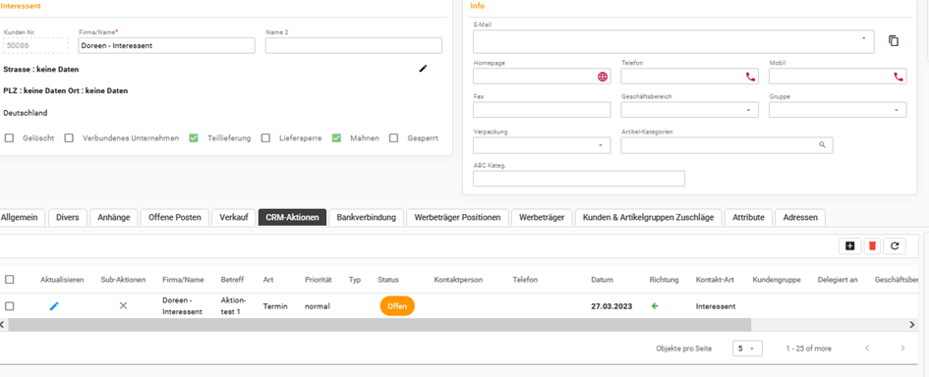The width and height of the screenshot is (929, 377).
Task: Select all rows with the header checkbox
Action: click(x=10, y=280)
